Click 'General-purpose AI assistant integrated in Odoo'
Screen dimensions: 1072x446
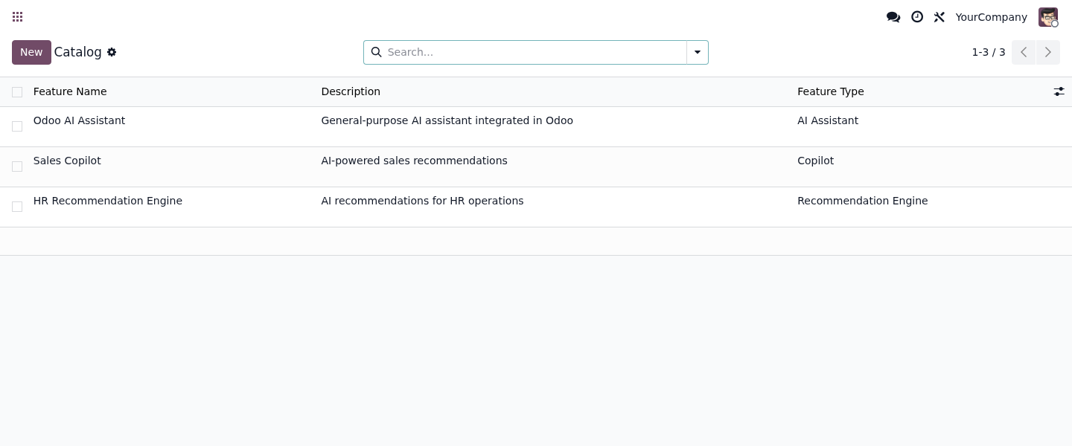coord(447,120)
